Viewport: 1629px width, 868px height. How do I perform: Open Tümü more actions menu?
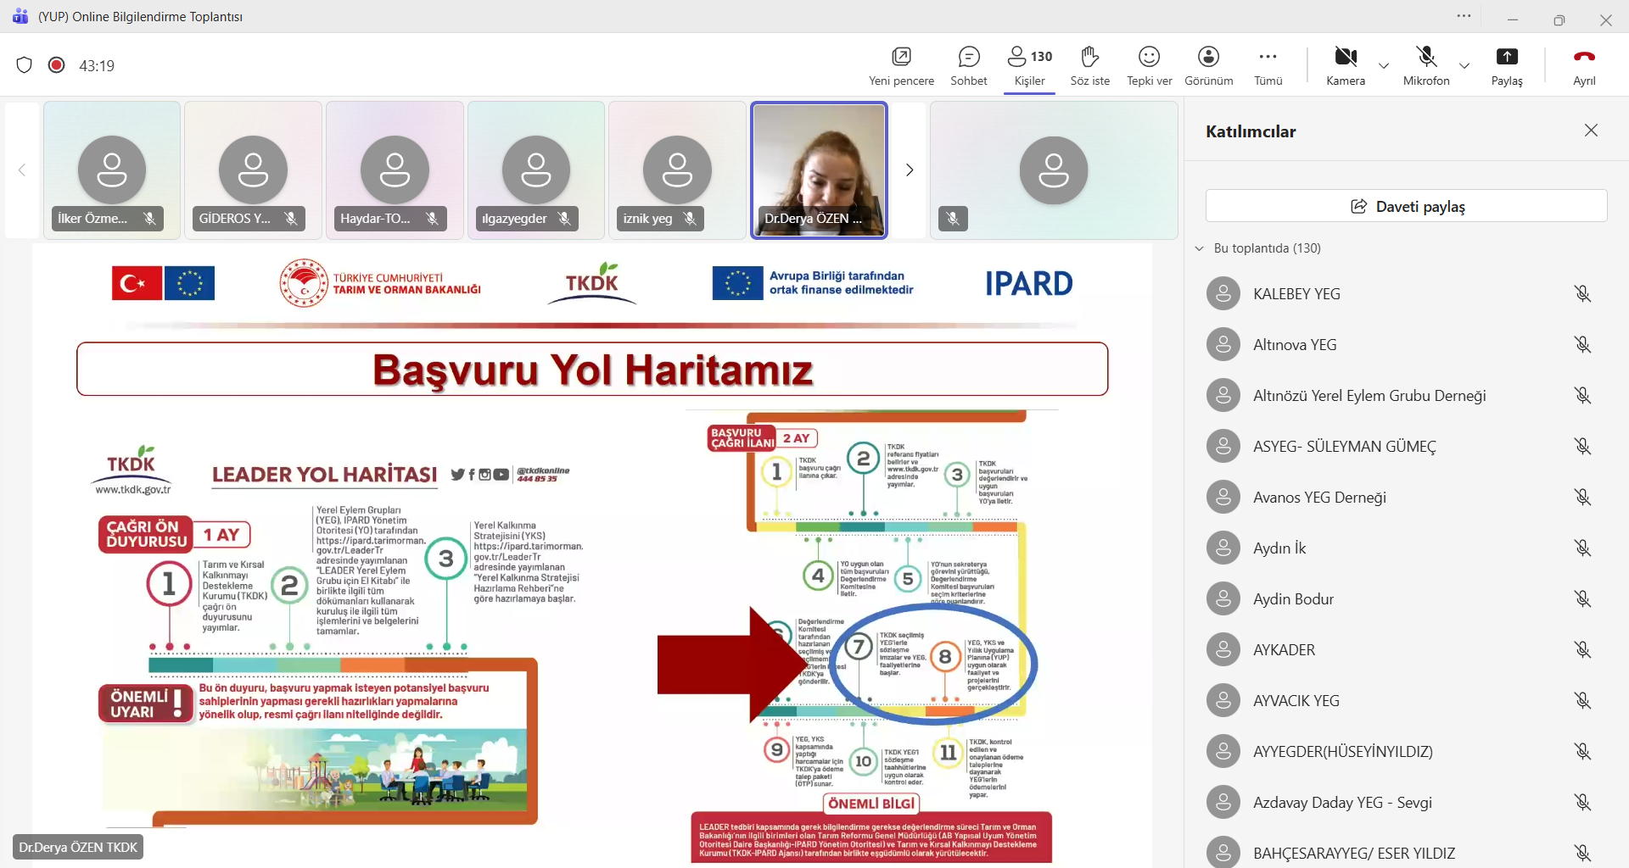pyautogui.click(x=1268, y=66)
